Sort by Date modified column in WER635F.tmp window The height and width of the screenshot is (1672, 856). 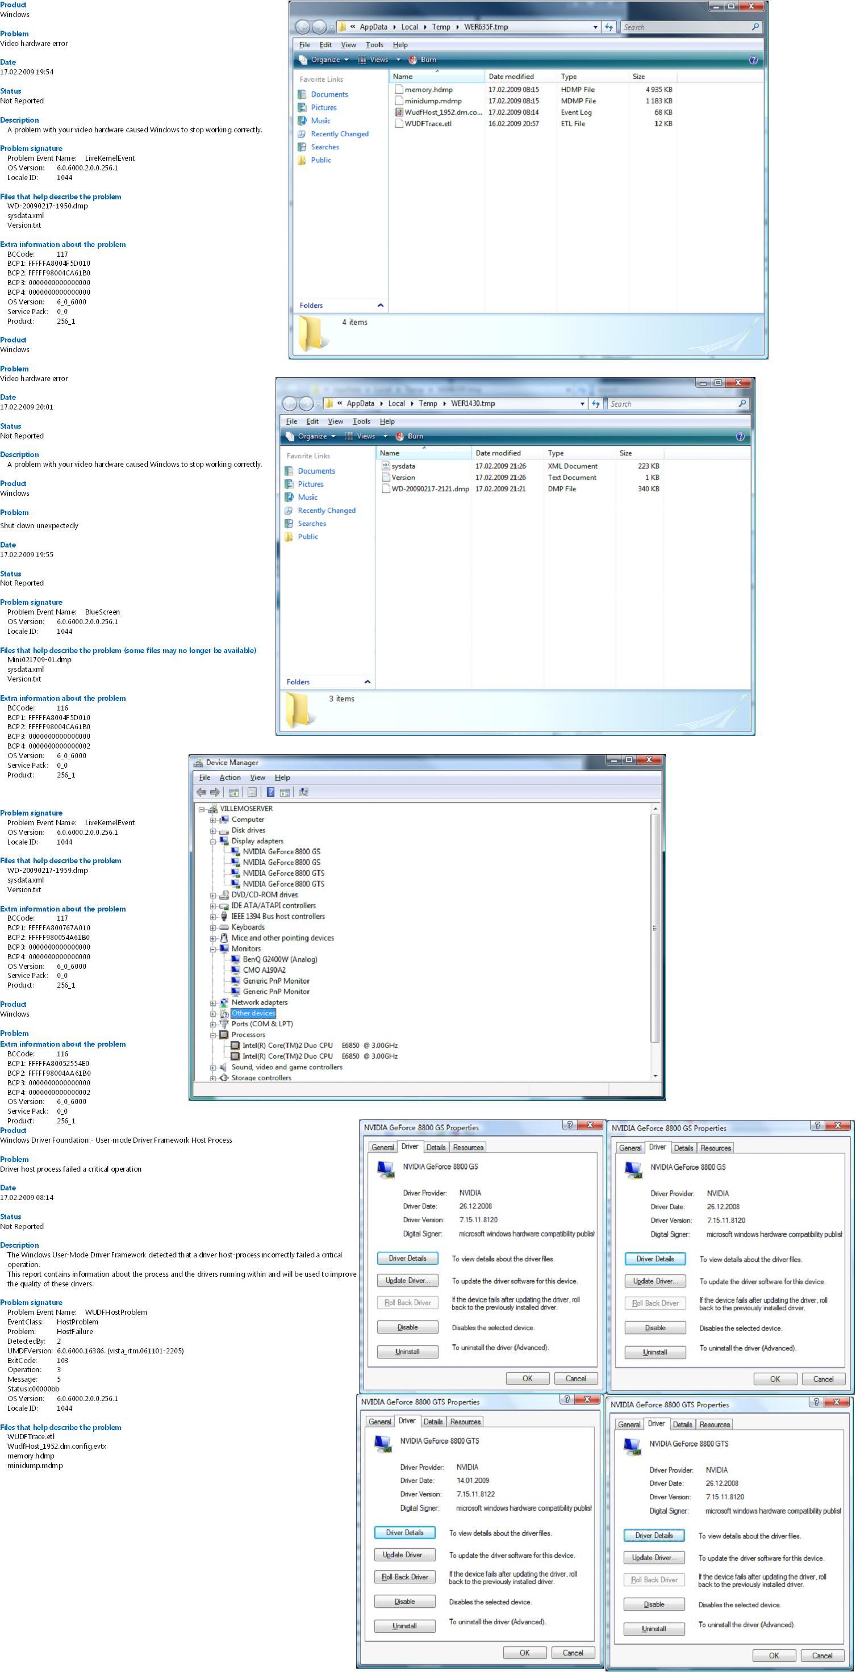click(x=521, y=77)
